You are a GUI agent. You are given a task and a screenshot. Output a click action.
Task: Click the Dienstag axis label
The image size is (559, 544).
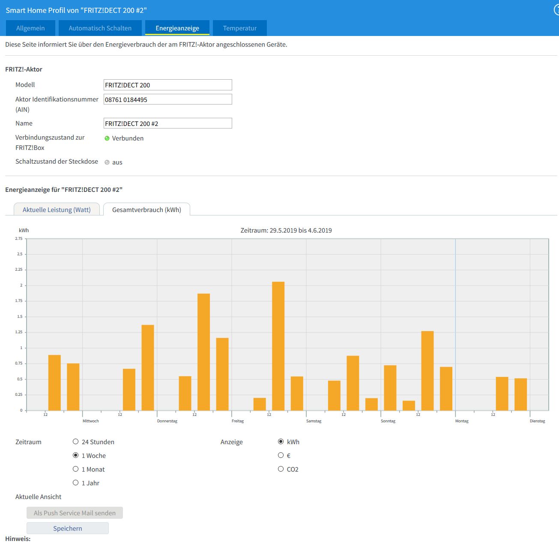(x=537, y=421)
